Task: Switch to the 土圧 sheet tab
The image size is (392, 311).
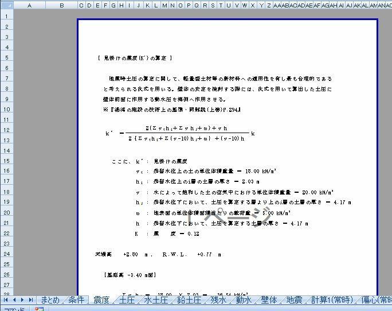Action: point(127,300)
